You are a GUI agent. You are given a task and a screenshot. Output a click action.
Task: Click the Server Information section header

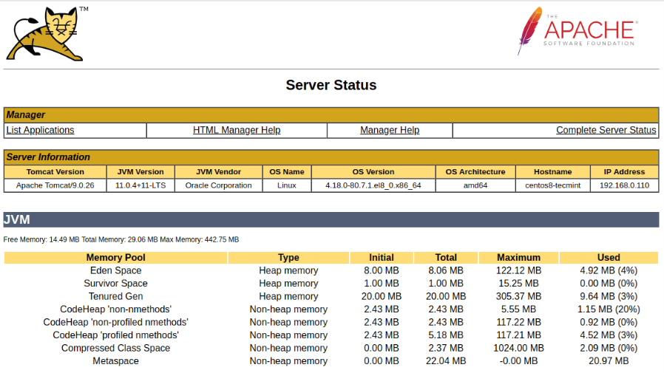(x=331, y=157)
